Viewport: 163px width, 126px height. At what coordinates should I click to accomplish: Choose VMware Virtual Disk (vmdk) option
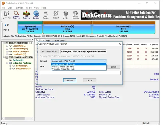point(79,64)
